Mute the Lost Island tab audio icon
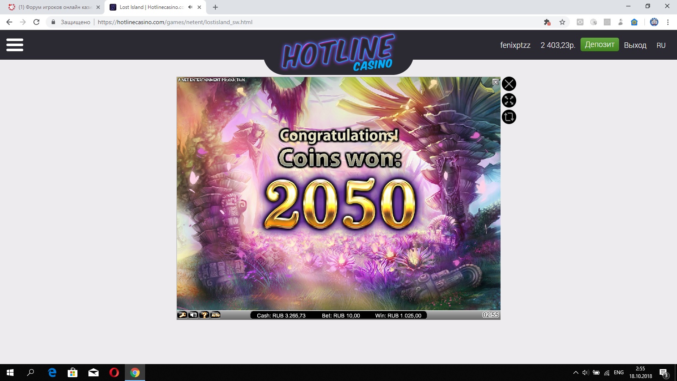The height and width of the screenshot is (381, 677). tap(190, 7)
